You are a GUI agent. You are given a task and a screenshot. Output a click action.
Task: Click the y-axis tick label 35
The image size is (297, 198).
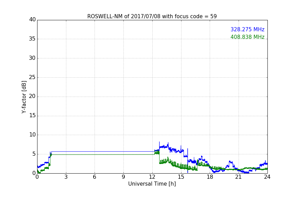click(x=32, y=39)
